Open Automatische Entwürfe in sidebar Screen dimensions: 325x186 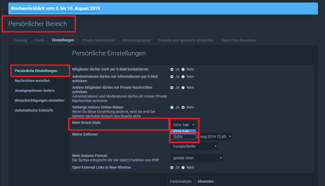pos(34,110)
